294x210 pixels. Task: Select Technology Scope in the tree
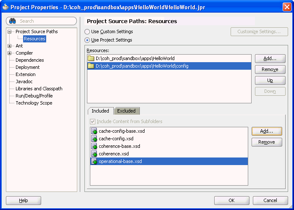click(34, 103)
